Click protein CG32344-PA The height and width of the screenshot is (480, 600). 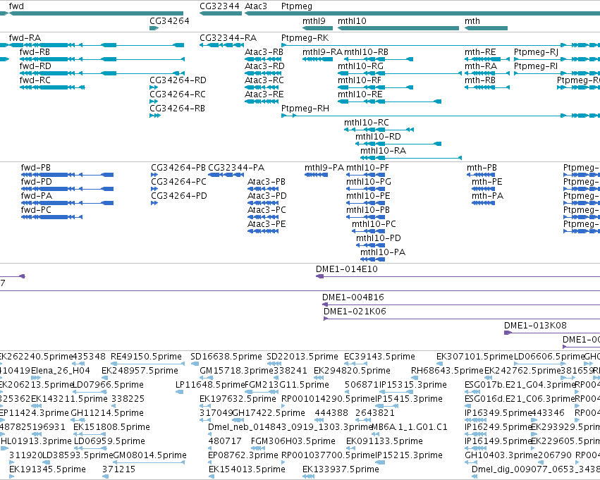(226, 175)
